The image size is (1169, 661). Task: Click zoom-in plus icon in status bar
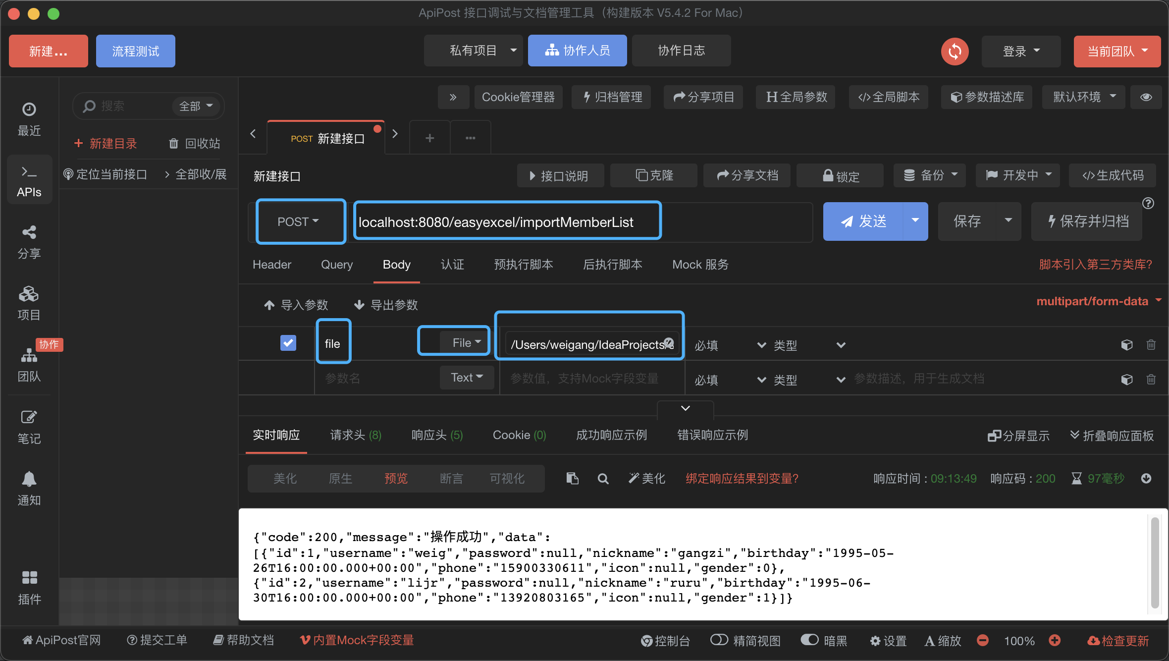pos(1055,640)
